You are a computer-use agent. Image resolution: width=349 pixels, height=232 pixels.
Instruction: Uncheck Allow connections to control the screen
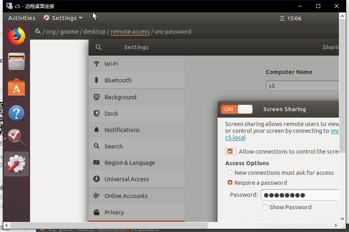pyautogui.click(x=230, y=151)
